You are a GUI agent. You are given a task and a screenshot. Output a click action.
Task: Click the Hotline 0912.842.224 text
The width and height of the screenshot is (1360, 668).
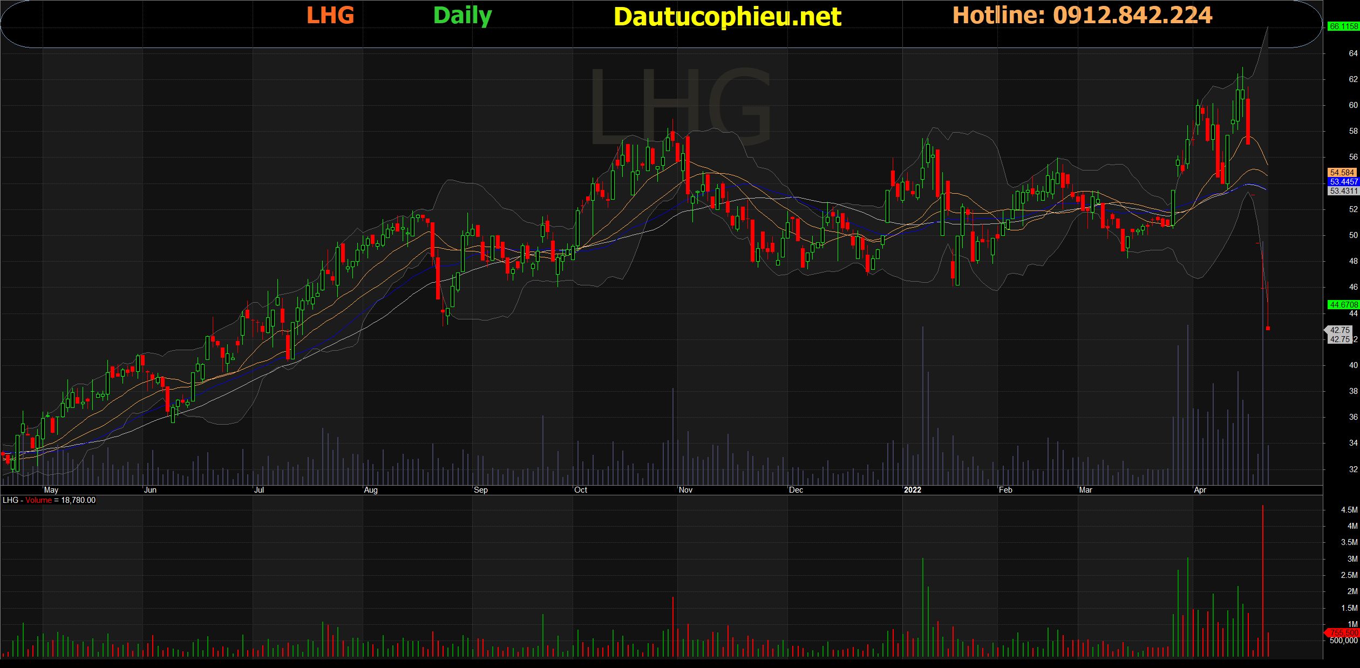click(1082, 15)
